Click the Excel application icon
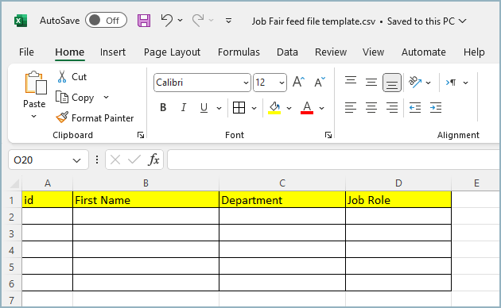Image resolution: width=501 pixels, height=308 pixels. 21,21
